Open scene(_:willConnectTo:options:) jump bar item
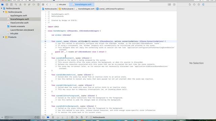 (x=110, y=9)
